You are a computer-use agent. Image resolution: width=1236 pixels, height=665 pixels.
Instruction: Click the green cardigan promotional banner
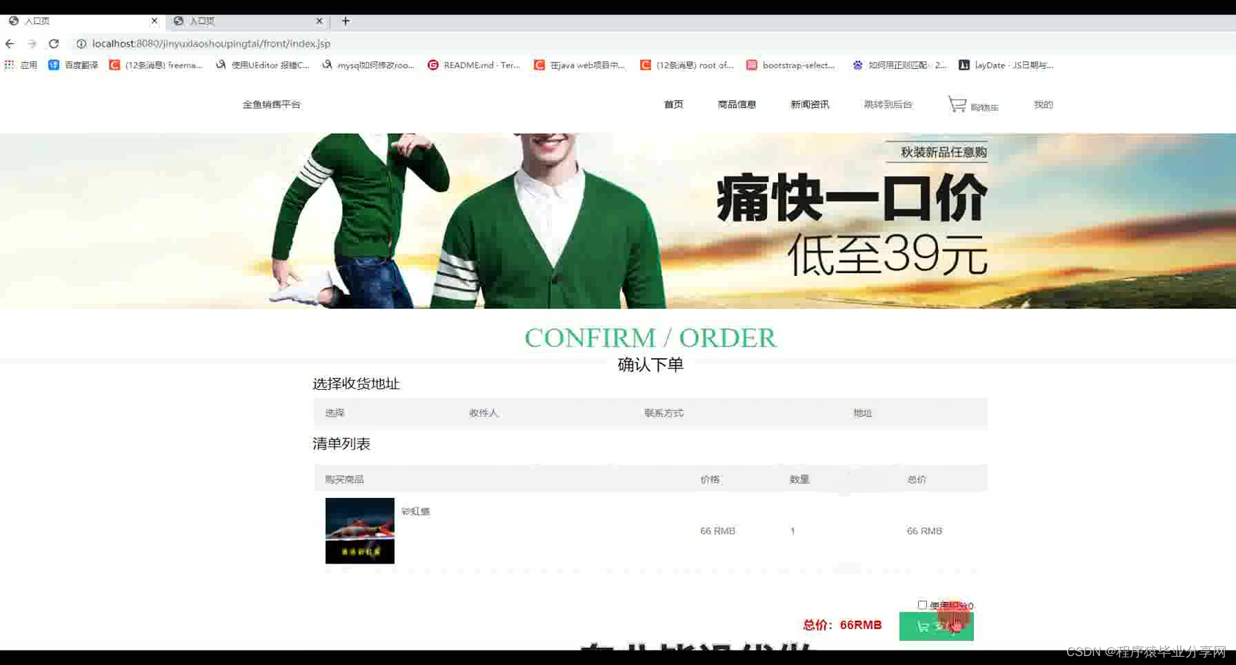coord(618,221)
